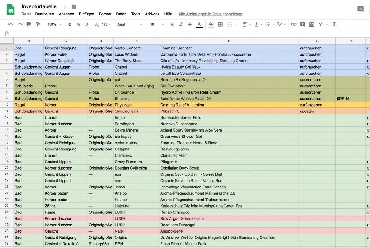Select row 10 header
The height and width of the screenshot is (248, 370).
point(7,105)
